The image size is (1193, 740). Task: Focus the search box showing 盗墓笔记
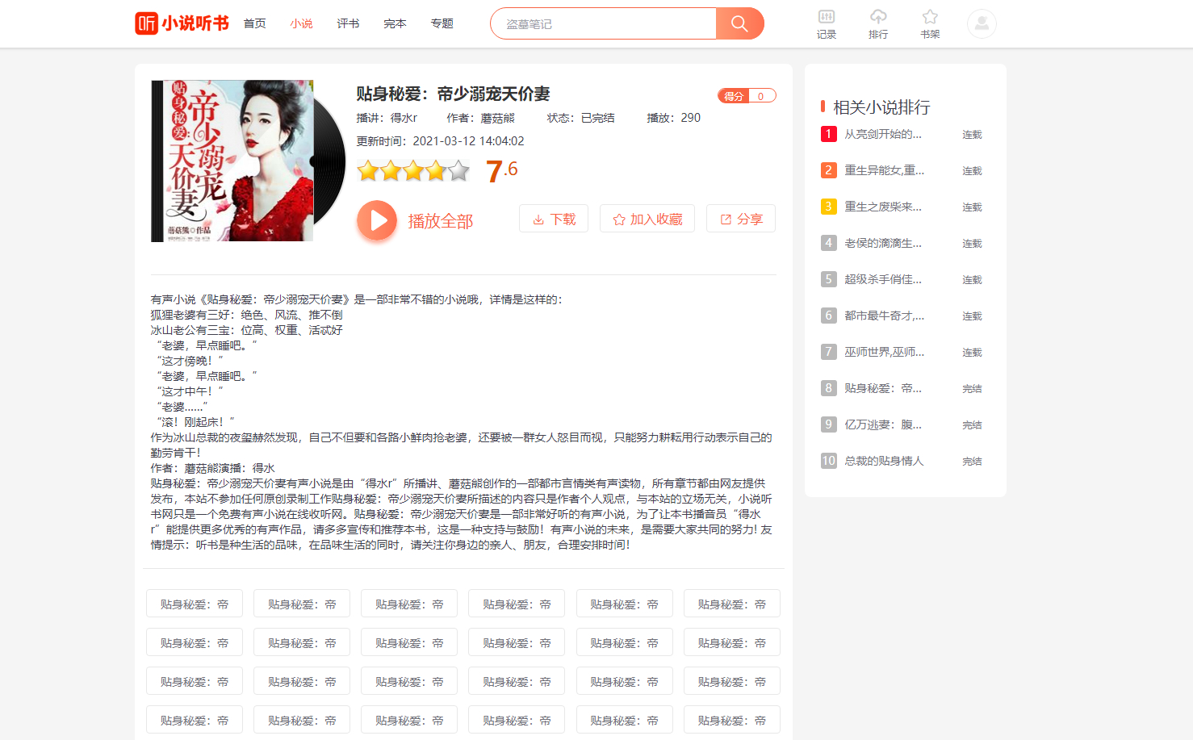pos(604,23)
